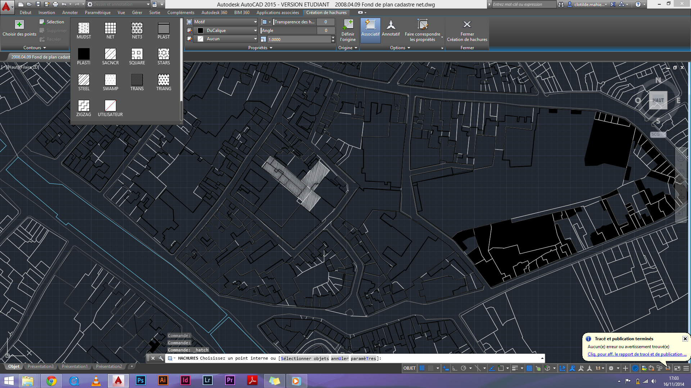691x388 pixels.
Task: Click the hatch scale input field 1.0000
Action: (x=299, y=40)
